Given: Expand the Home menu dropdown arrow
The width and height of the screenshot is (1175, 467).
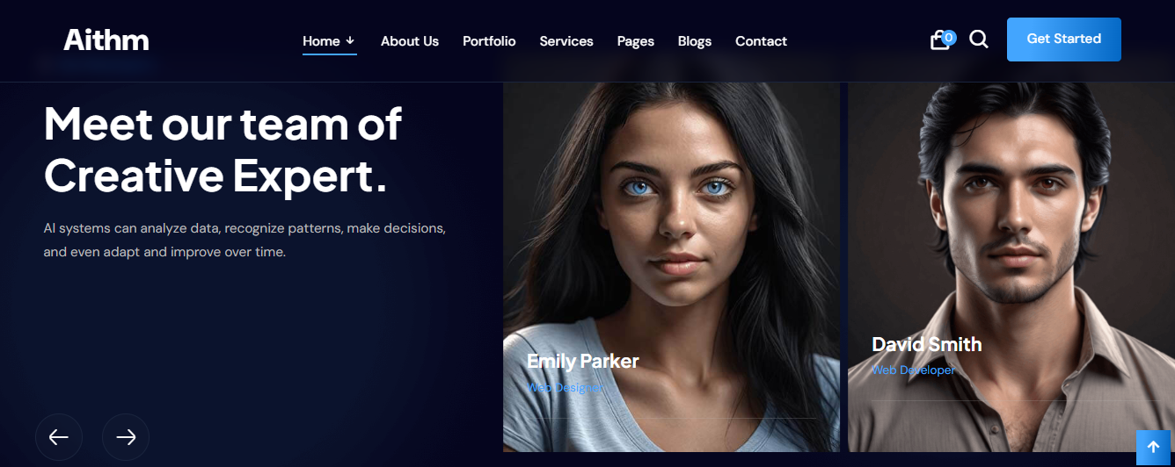Looking at the screenshot, I should (x=350, y=40).
